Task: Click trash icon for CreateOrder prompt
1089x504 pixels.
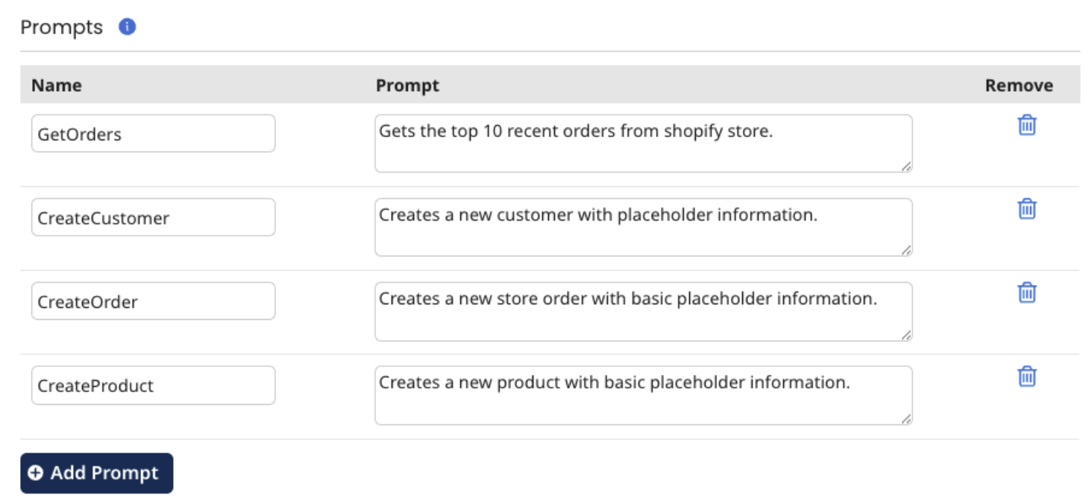Action: point(1027,293)
